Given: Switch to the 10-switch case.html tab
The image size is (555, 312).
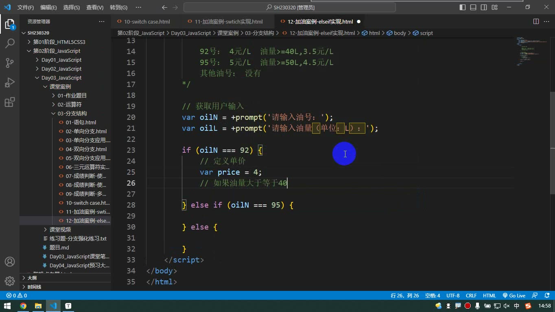Looking at the screenshot, I should (147, 22).
